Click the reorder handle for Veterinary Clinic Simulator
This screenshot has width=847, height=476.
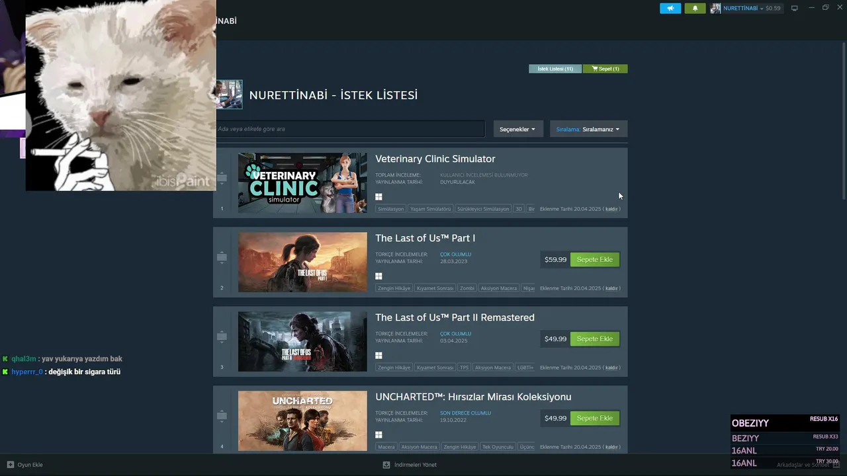[x=222, y=178]
